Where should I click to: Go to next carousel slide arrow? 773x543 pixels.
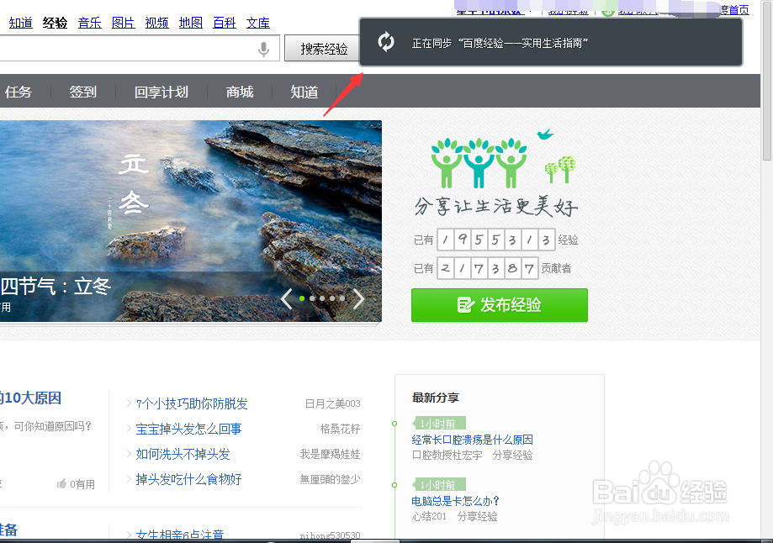tap(359, 298)
